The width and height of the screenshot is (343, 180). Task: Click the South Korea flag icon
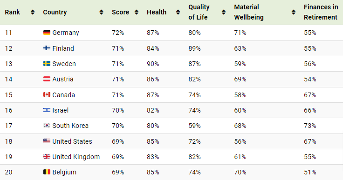tap(47, 126)
